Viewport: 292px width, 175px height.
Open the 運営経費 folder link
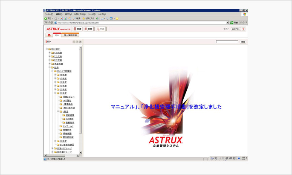(x=70, y=115)
